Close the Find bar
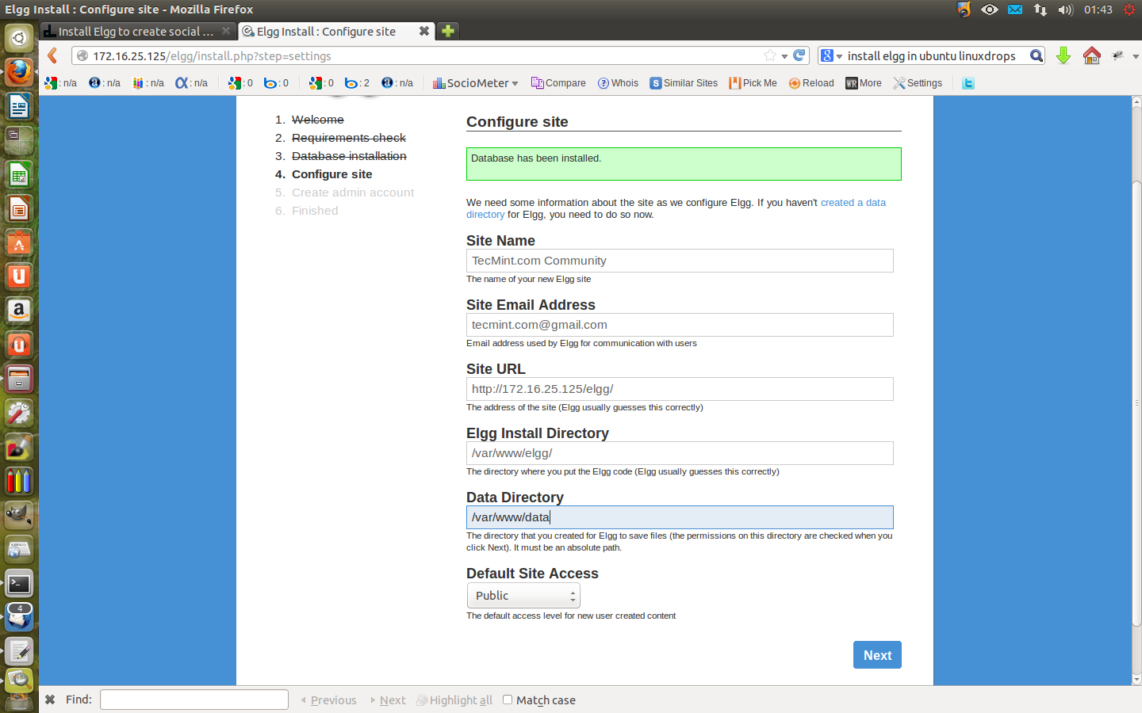This screenshot has height=713, width=1142. pos(50,700)
